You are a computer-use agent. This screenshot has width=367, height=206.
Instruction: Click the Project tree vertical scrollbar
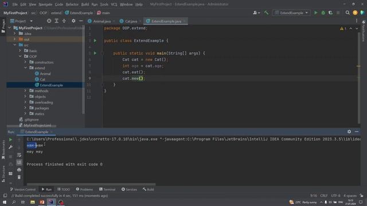coord(83,70)
